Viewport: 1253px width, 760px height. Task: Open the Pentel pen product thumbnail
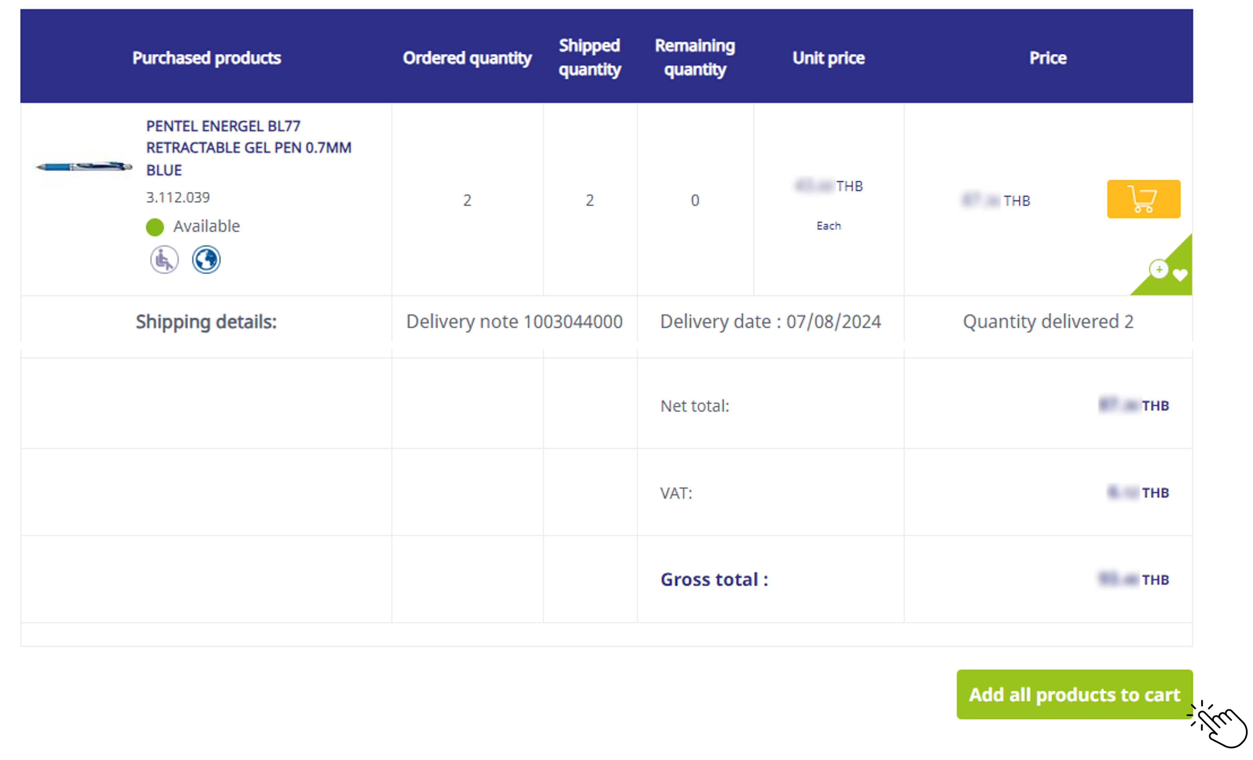[x=84, y=167]
